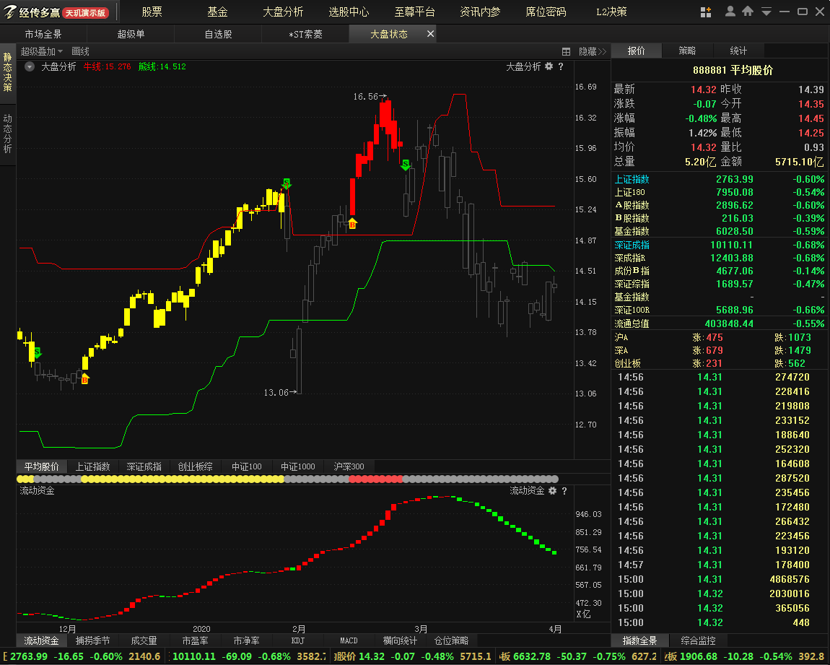Expand the 大盘分析 indicator selector arrow
Image resolution: width=830 pixels, height=665 pixels.
pyautogui.click(x=29, y=66)
